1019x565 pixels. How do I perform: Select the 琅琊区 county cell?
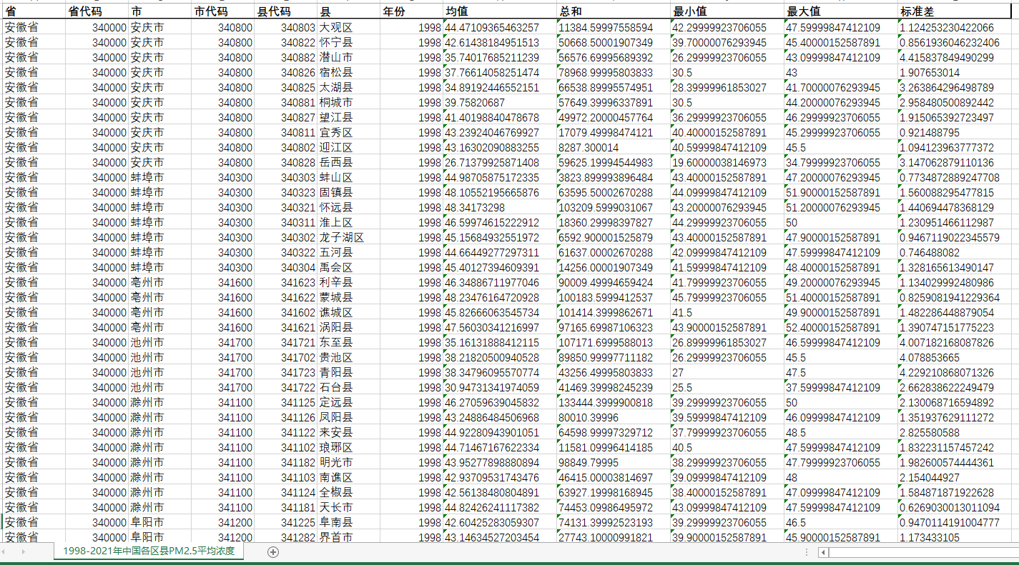[349, 447]
